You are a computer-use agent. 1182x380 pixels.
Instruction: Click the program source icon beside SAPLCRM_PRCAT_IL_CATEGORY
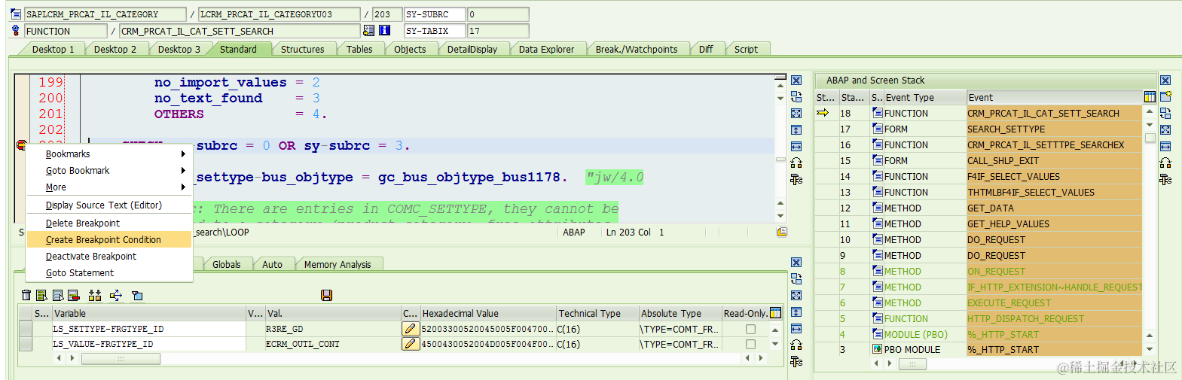click(16, 14)
